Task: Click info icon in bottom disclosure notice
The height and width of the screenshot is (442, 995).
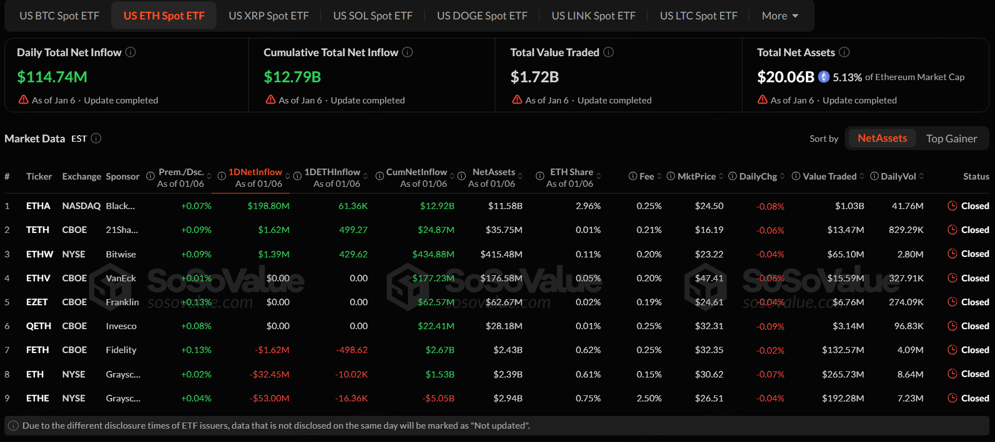Action: (x=13, y=426)
